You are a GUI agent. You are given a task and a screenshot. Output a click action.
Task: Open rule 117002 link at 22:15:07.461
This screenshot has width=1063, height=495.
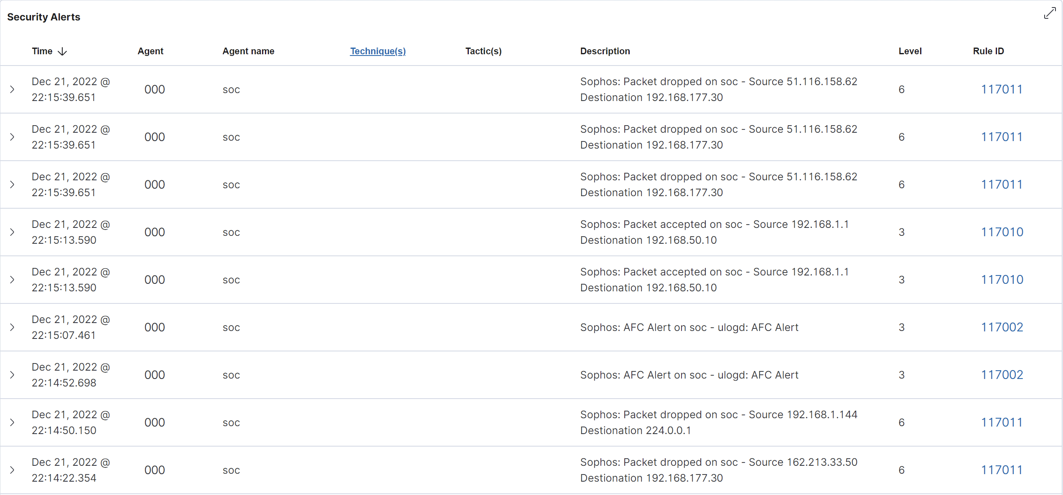click(x=1002, y=327)
